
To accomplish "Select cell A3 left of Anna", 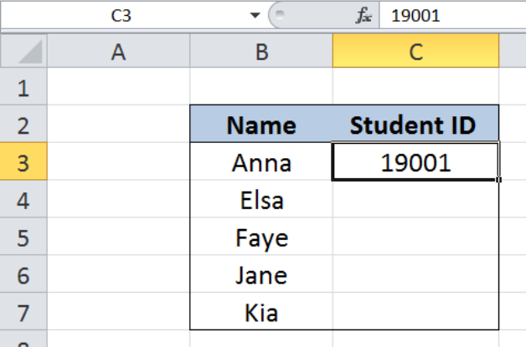I will coord(118,161).
